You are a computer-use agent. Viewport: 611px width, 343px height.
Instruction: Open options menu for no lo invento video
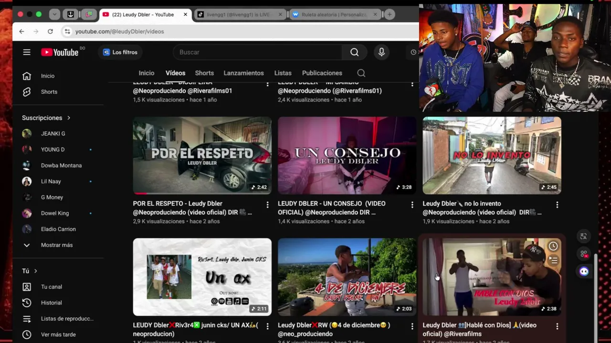click(557, 205)
